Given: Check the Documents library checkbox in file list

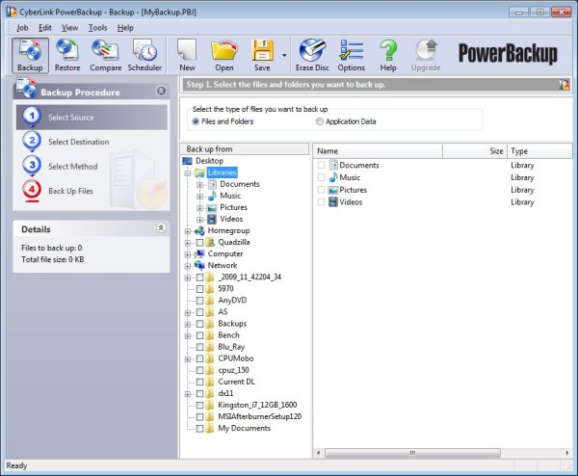Looking at the screenshot, I should (x=321, y=165).
